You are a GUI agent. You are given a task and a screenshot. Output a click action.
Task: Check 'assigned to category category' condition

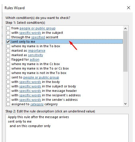tap(8, 104)
